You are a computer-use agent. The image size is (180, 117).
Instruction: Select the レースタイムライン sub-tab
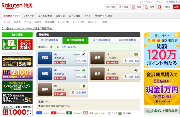tap(67, 47)
